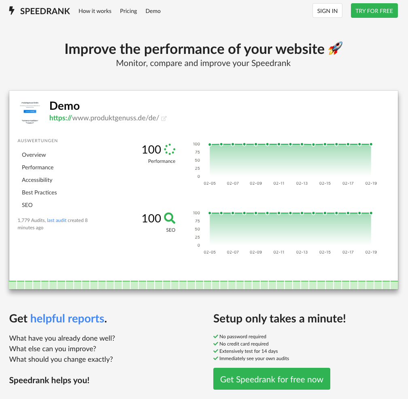Image resolution: width=408 pixels, height=399 pixels.
Task: Click the SPEEDRANK brand name
Action: (x=45, y=11)
